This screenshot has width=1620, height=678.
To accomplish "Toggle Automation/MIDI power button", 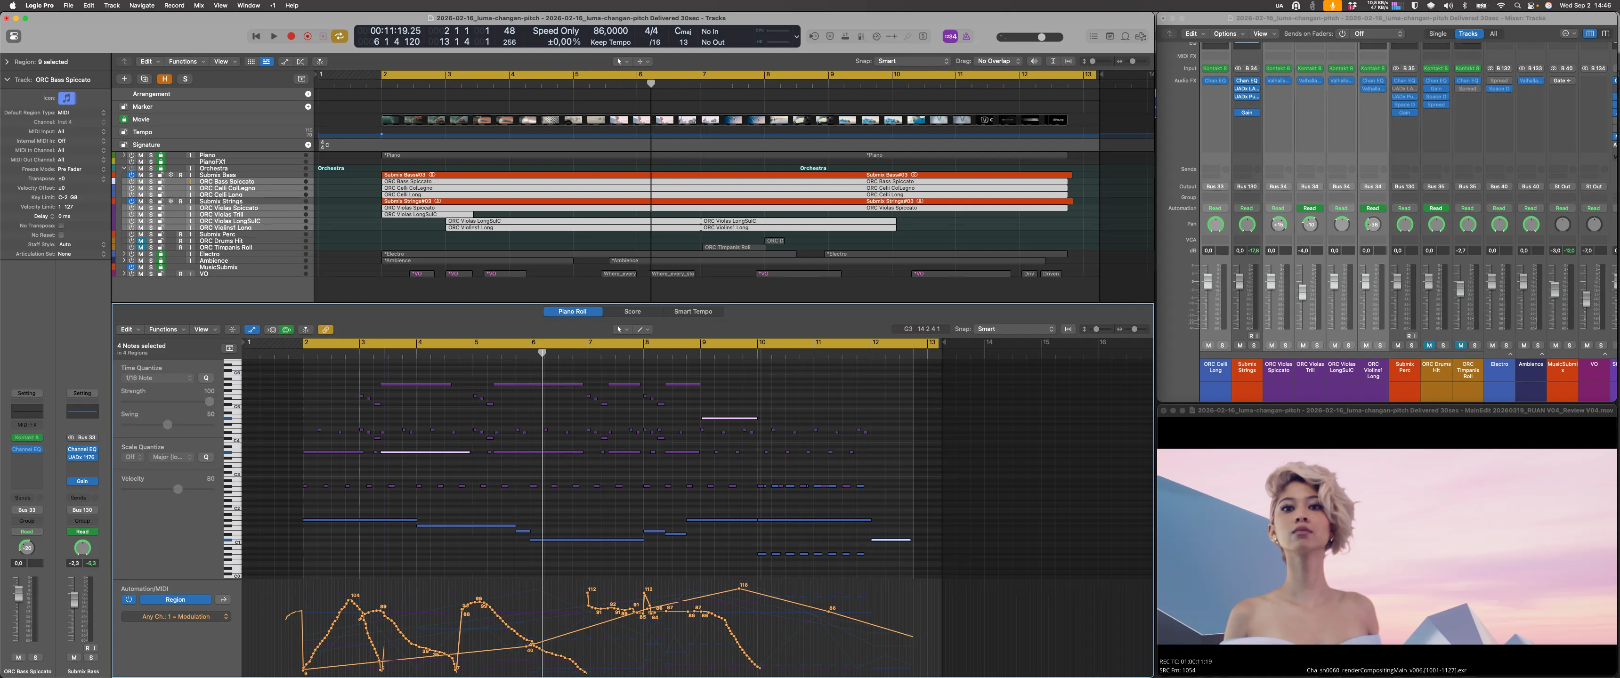I will coord(128,599).
